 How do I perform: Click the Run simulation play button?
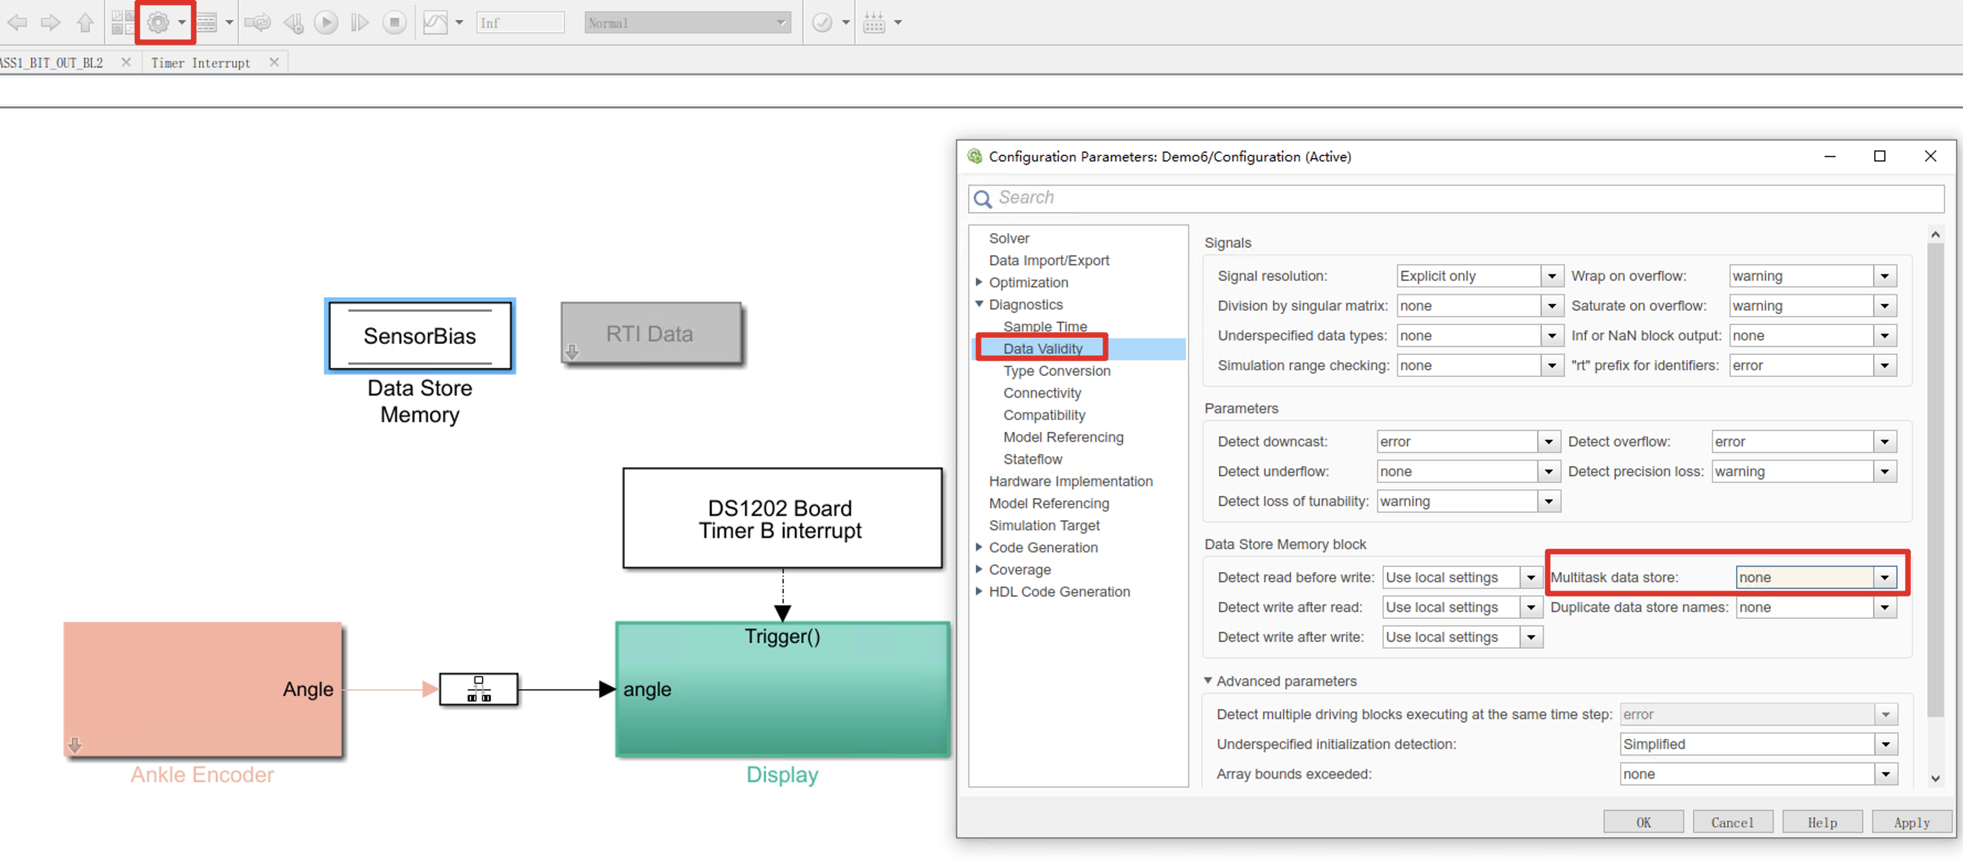(326, 22)
